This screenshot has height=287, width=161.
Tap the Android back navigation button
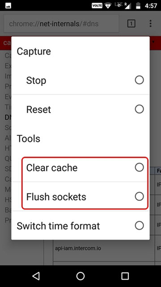point(36,276)
